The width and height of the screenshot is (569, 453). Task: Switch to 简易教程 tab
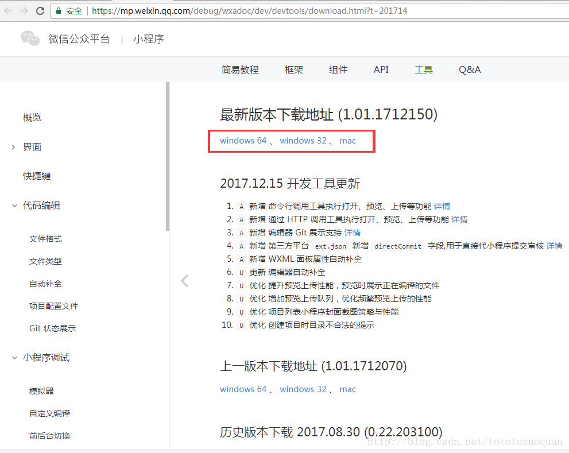point(240,69)
